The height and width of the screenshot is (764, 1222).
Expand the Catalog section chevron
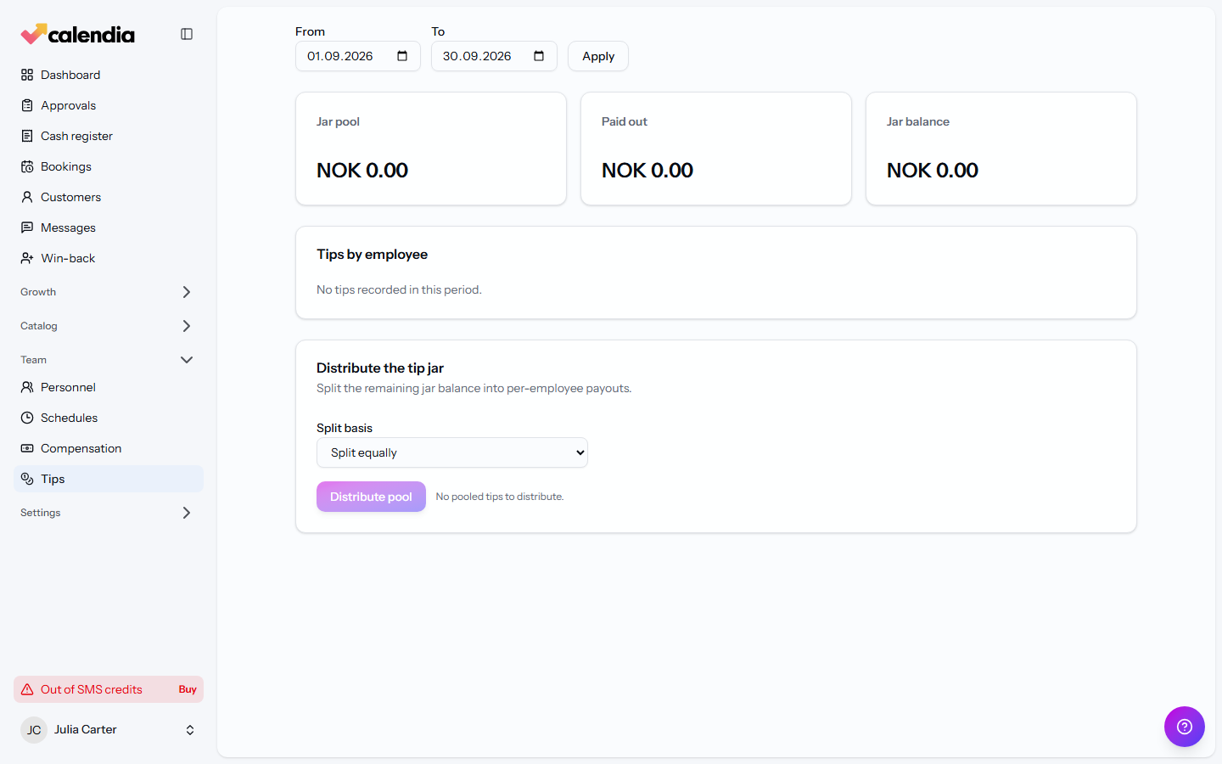click(187, 326)
